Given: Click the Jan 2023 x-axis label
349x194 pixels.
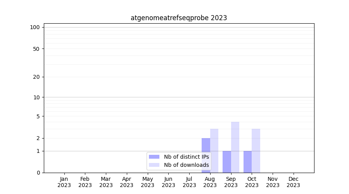Looking at the screenshot, I should coord(64,182).
